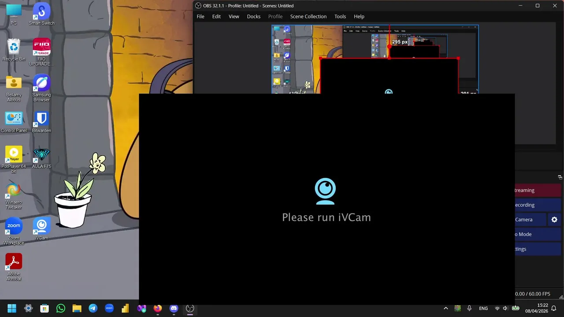Image resolution: width=564 pixels, height=317 pixels.
Task: Click the OBS preview canvas
Action: [x=375, y=59]
